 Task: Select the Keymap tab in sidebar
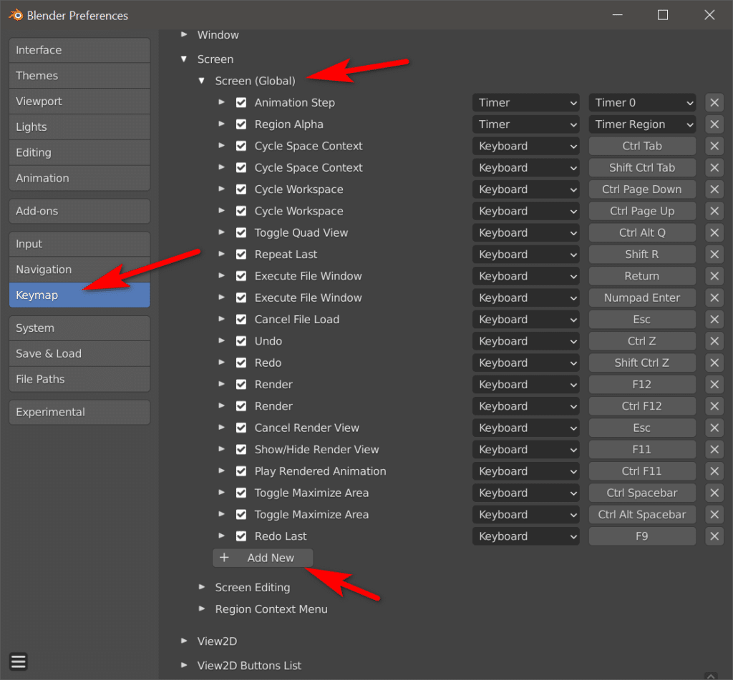pyautogui.click(x=79, y=295)
